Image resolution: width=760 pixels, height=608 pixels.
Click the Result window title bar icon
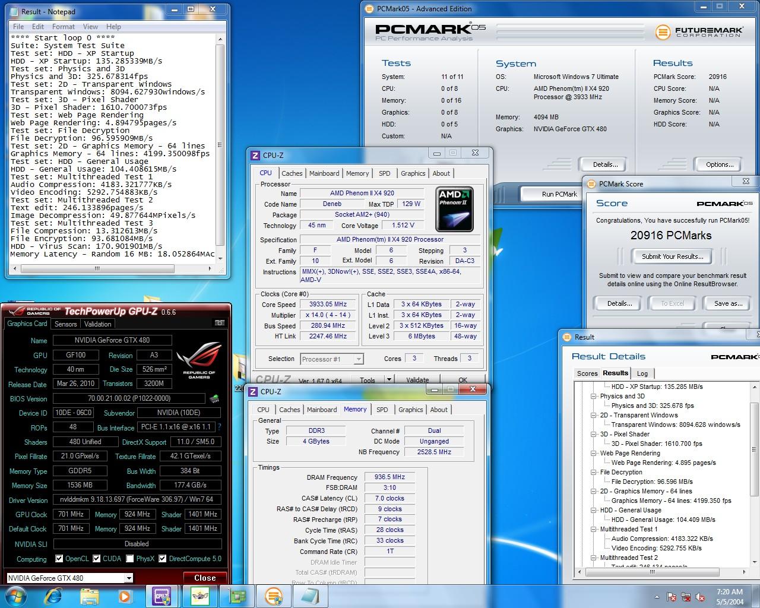pyautogui.click(x=566, y=337)
